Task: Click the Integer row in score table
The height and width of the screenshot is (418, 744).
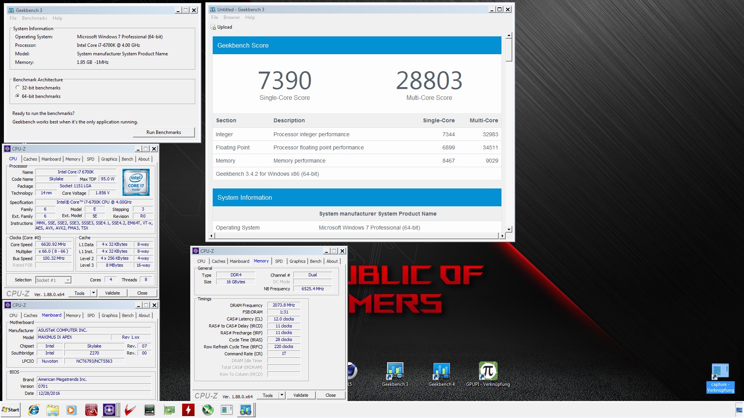Action: pyautogui.click(x=357, y=134)
